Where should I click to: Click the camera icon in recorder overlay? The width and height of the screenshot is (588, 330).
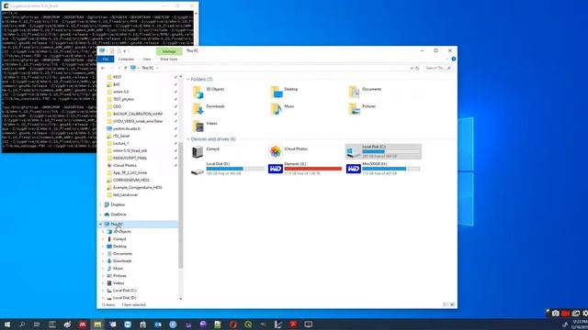pos(555,313)
